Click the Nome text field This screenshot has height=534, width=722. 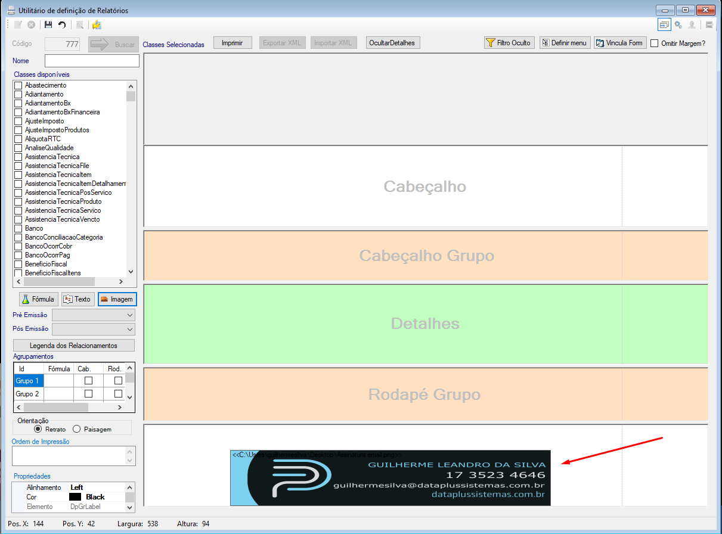point(92,61)
